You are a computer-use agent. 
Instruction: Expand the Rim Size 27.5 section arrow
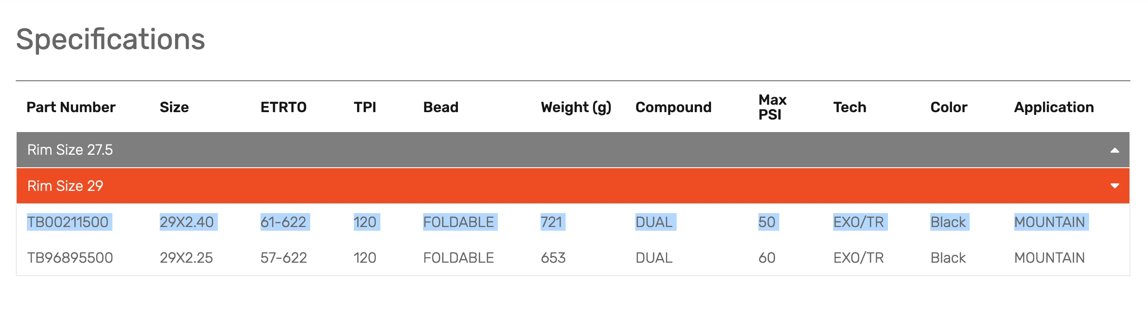[1114, 150]
